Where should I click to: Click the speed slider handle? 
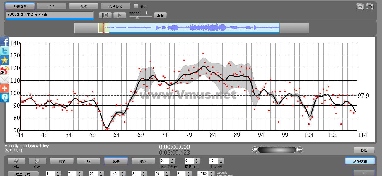coord(137,17)
